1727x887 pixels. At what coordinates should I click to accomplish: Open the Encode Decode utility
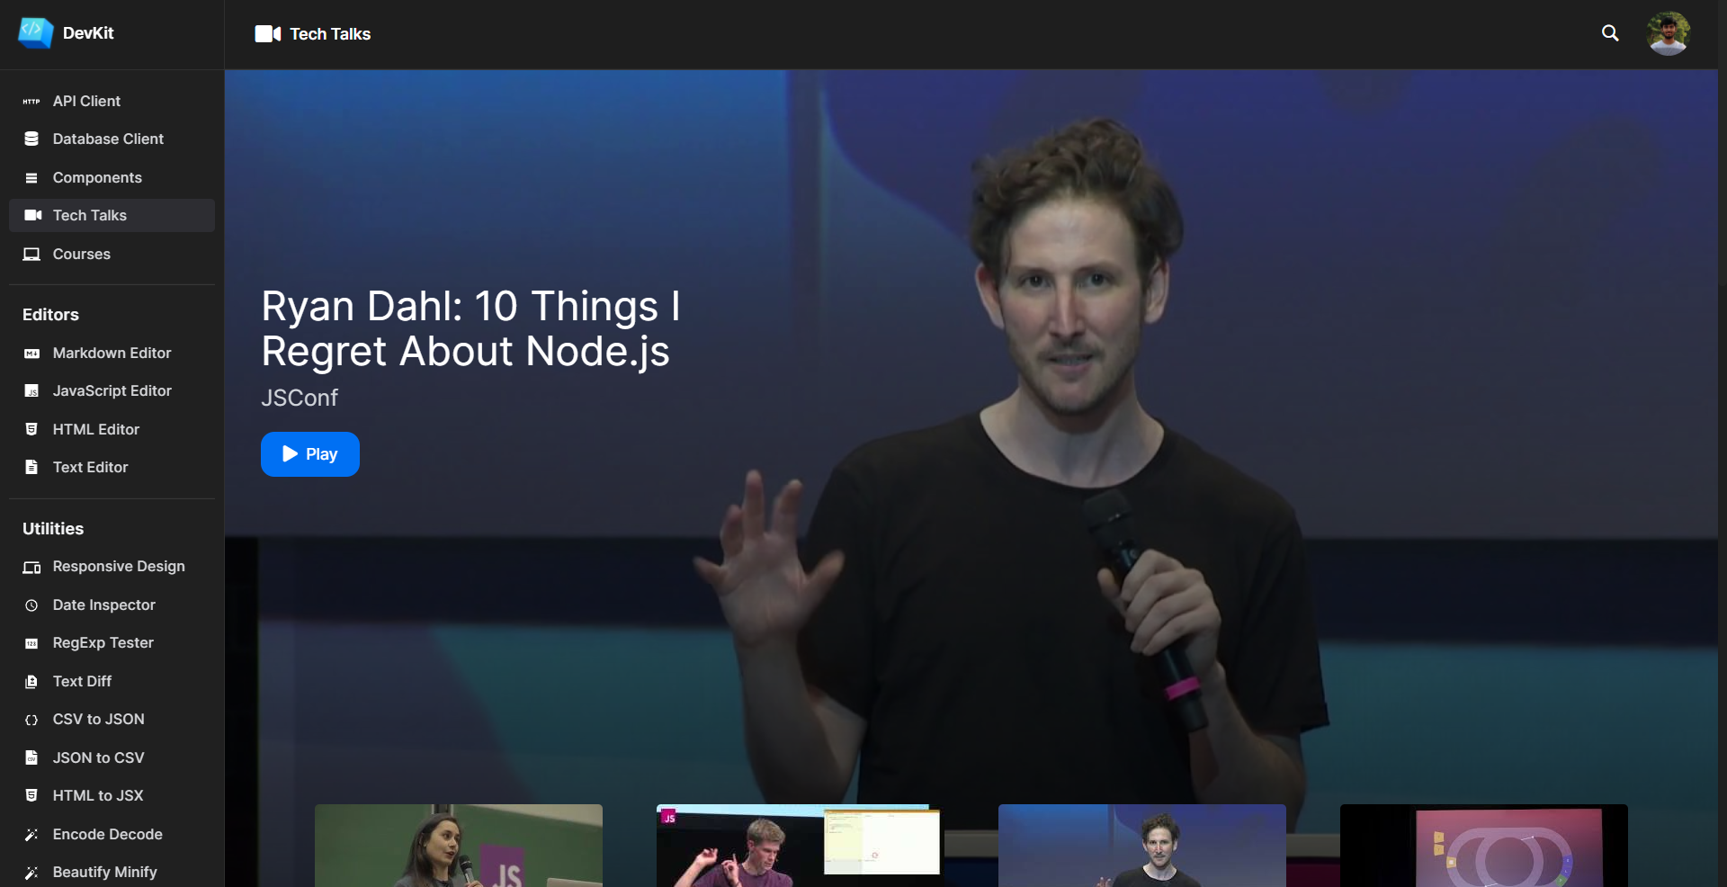[x=106, y=834]
